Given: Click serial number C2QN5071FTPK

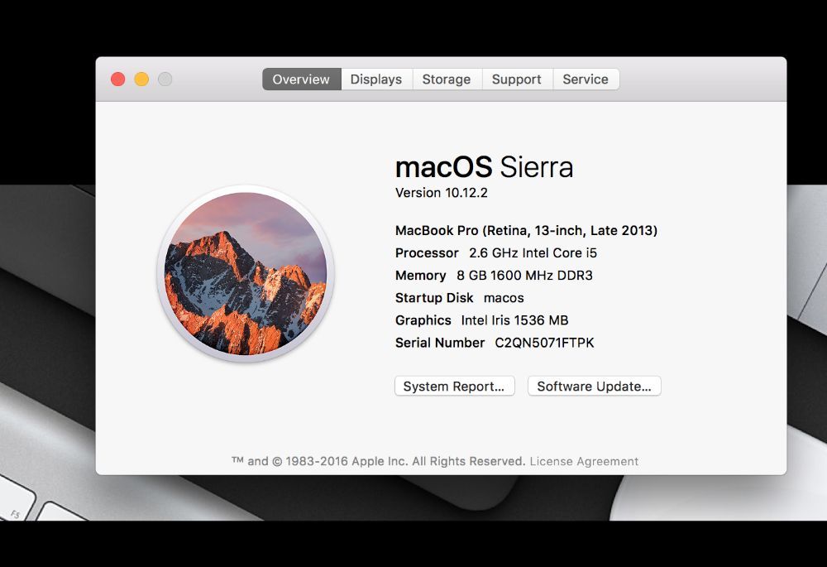Looking at the screenshot, I should pos(544,344).
